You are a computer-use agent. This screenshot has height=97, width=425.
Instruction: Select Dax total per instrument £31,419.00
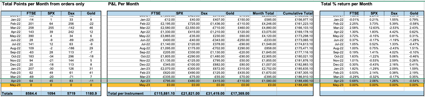tap(213, 93)
